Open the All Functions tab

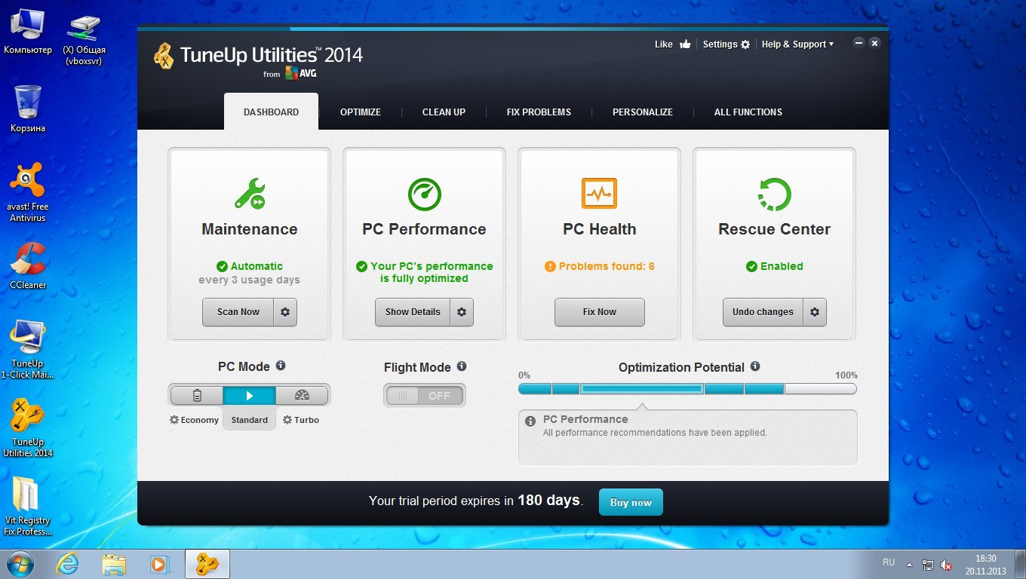pos(748,112)
